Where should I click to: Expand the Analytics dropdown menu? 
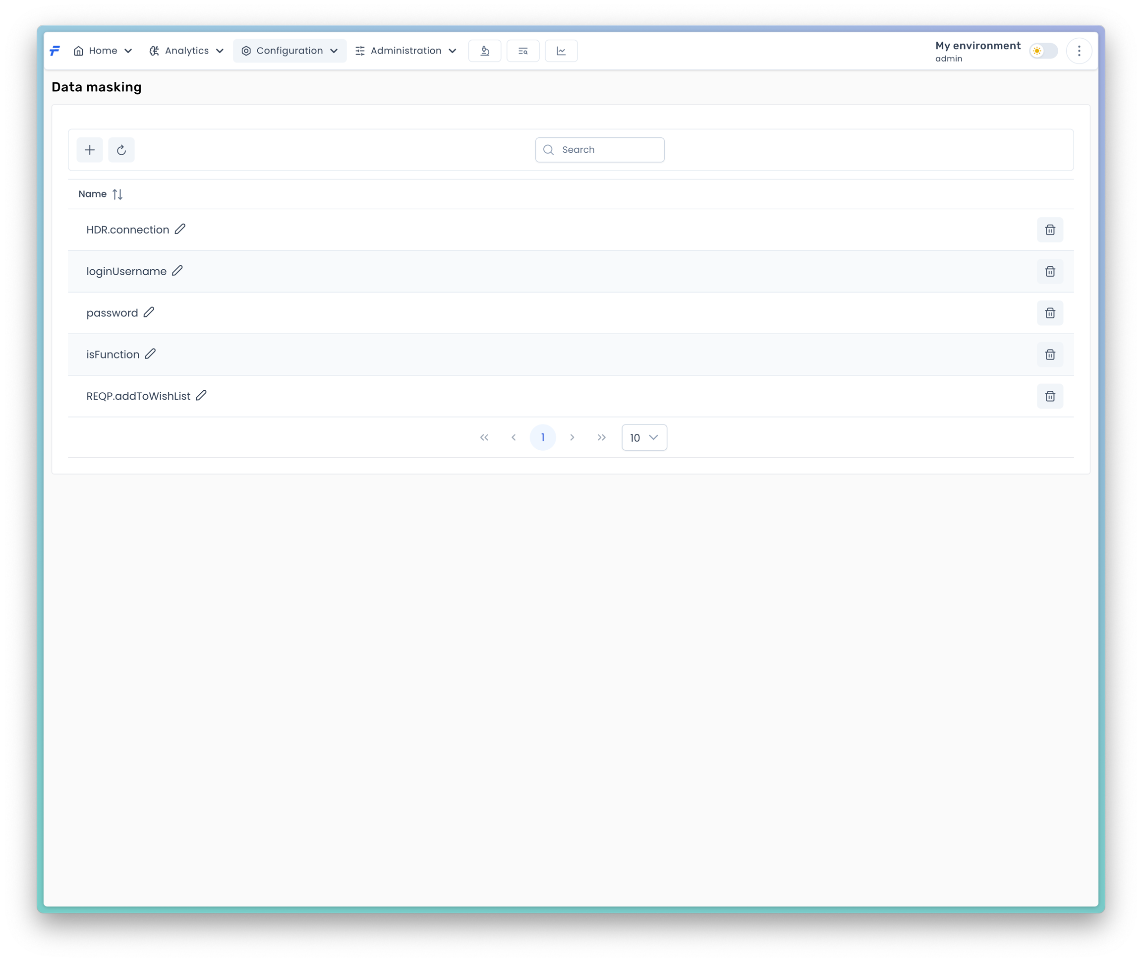click(x=186, y=51)
